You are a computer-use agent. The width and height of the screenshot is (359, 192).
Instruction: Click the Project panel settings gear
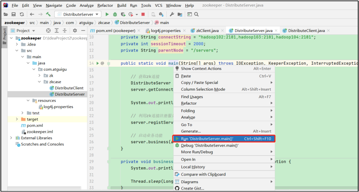(75, 30)
